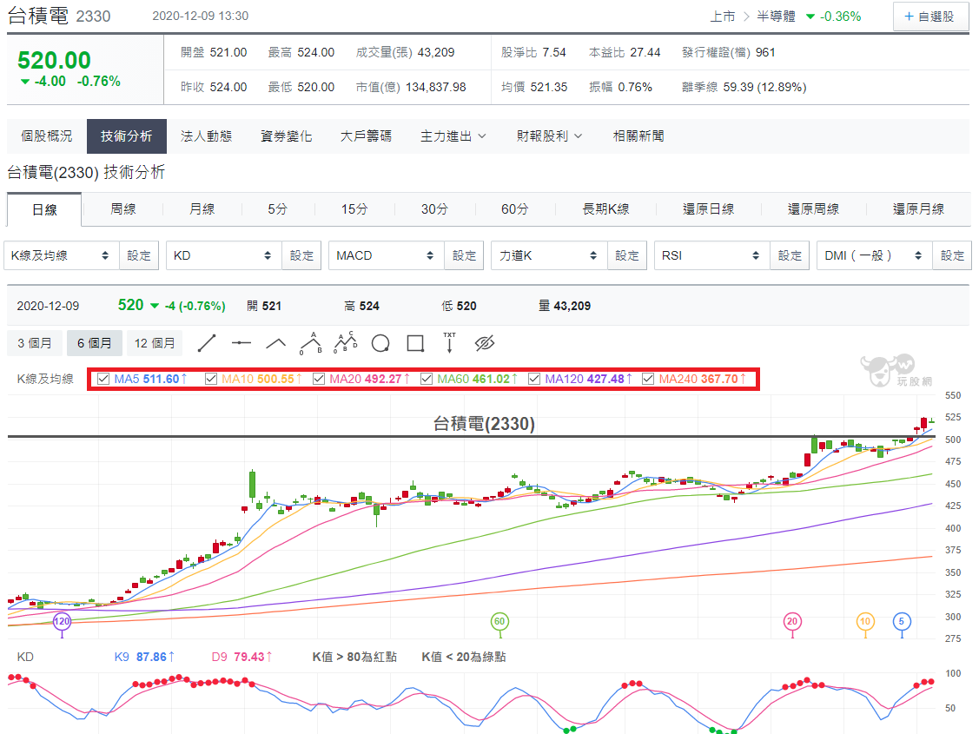Open 大戶籌碼 tab
The image size is (979, 734).
click(367, 136)
